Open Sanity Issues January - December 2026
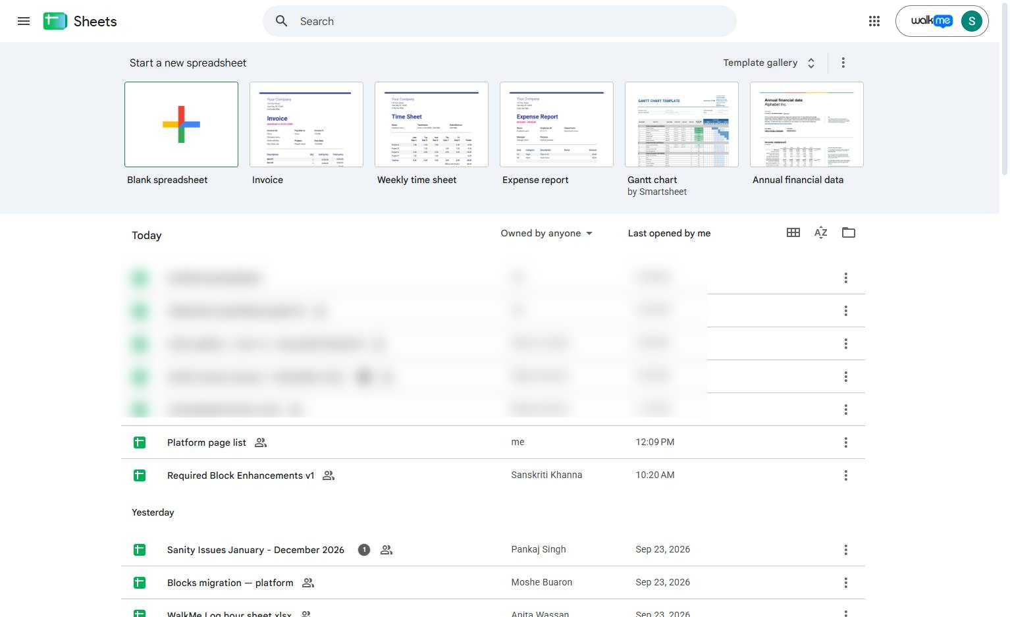Image resolution: width=1010 pixels, height=617 pixels. pyautogui.click(x=255, y=550)
